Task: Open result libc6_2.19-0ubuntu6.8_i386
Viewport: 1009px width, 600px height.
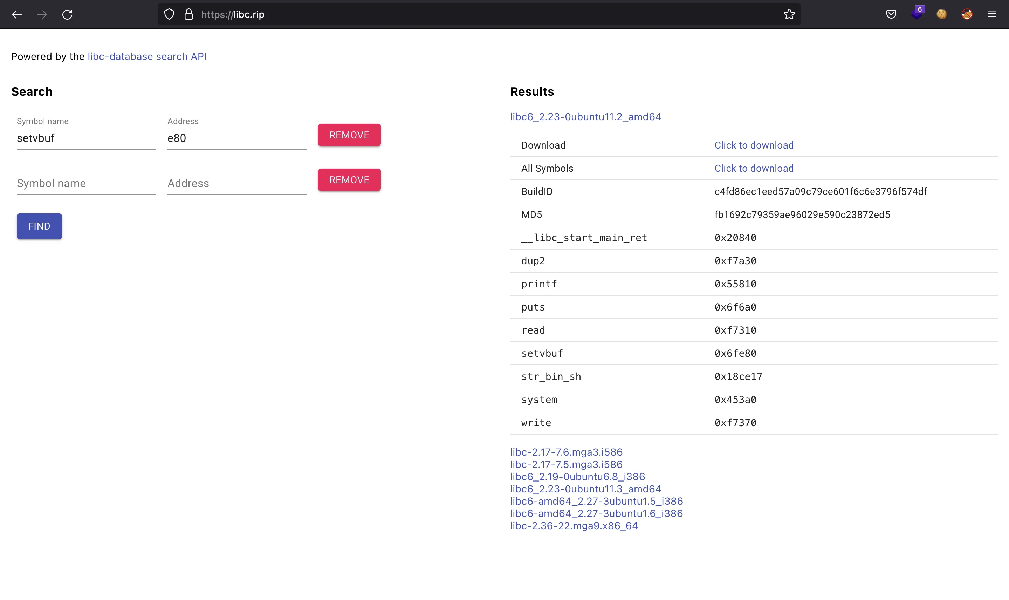Action: pyautogui.click(x=577, y=477)
